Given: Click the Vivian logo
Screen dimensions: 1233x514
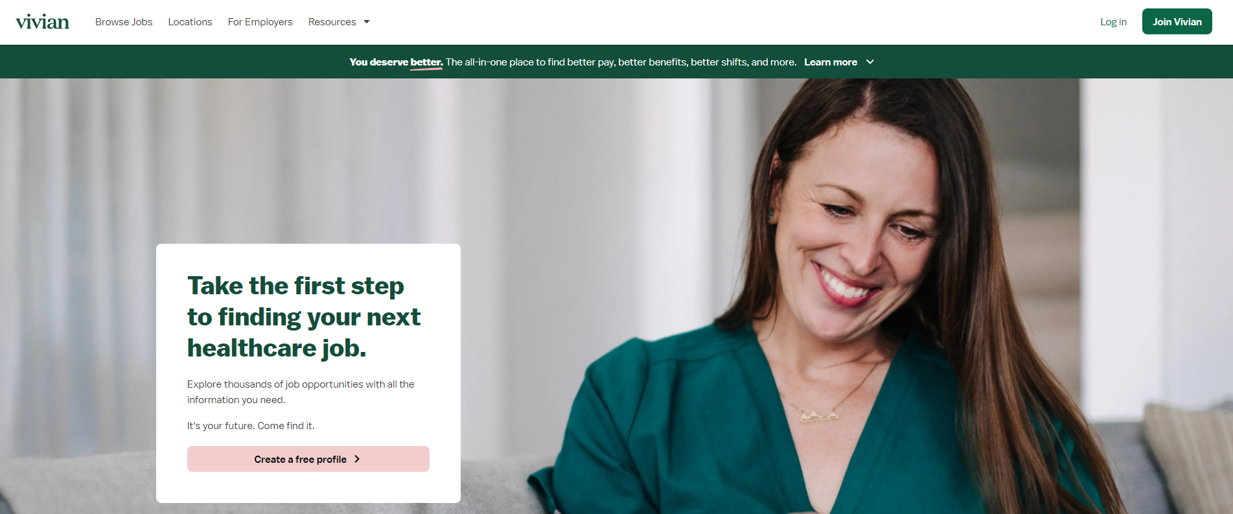Looking at the screenshot, I should (42, 22).
